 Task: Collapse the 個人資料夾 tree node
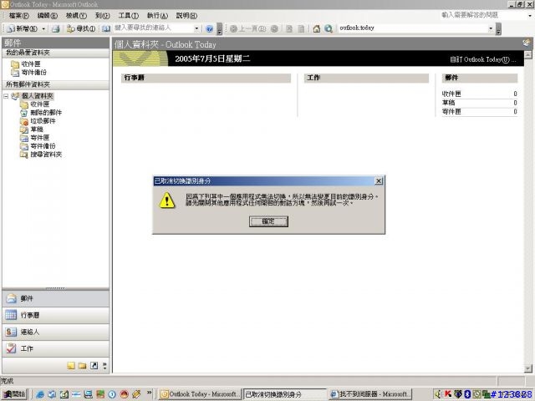(6, 96)
